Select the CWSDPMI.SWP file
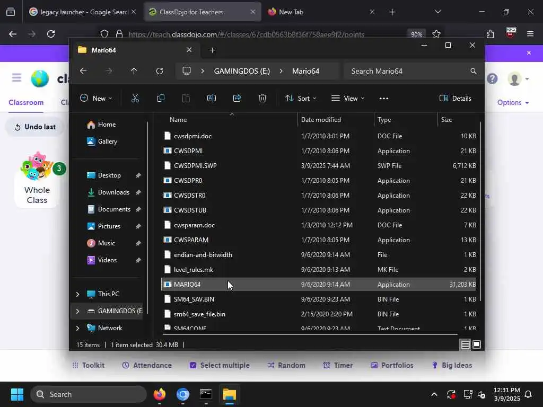 coord(319,166)
